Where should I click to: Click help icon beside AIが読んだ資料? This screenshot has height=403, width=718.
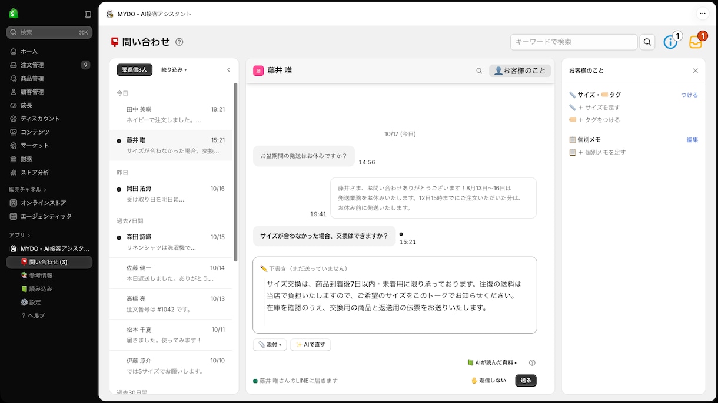tap(532, 362)
